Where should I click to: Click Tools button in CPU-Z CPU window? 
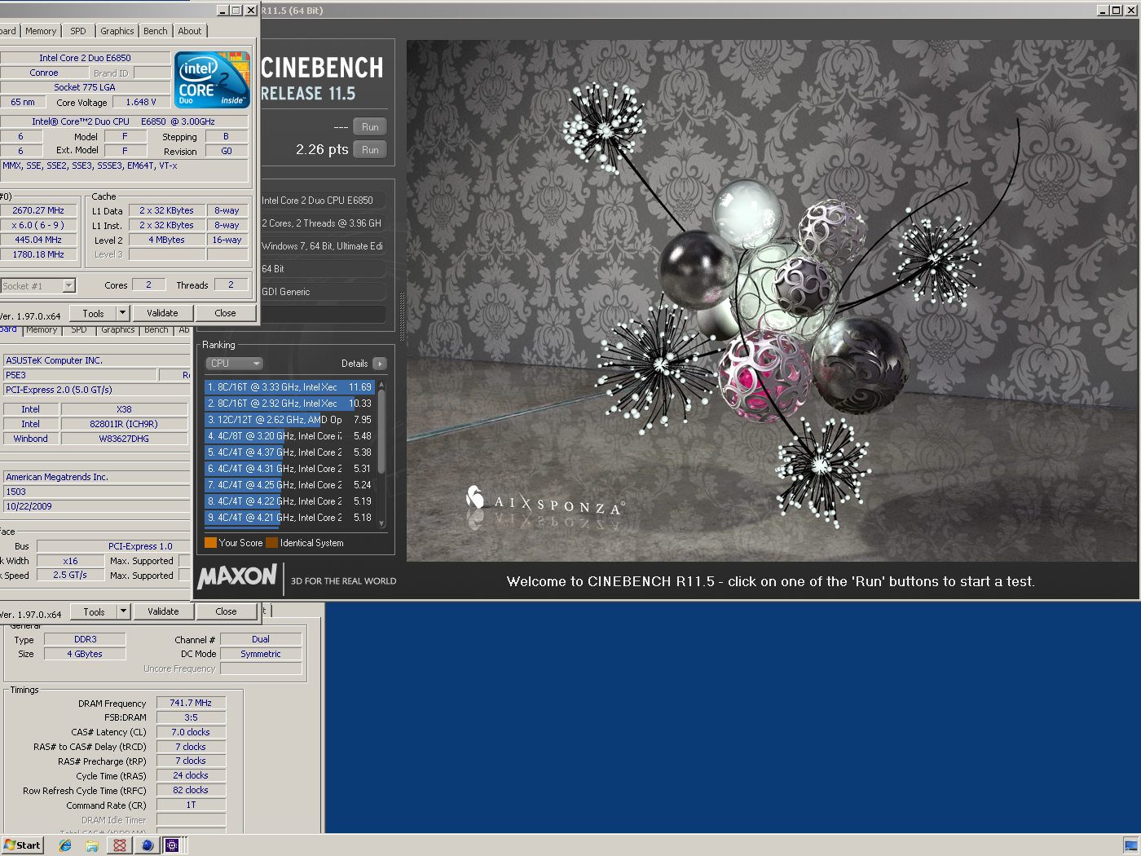coord(93,313)
